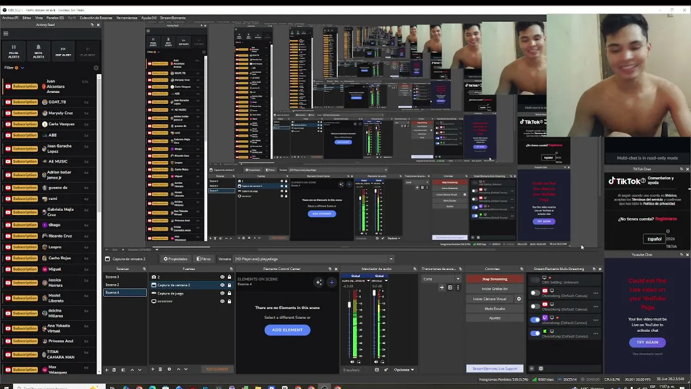
Task: Open more options for the Kick destination
Action: (x=595, y=333)
